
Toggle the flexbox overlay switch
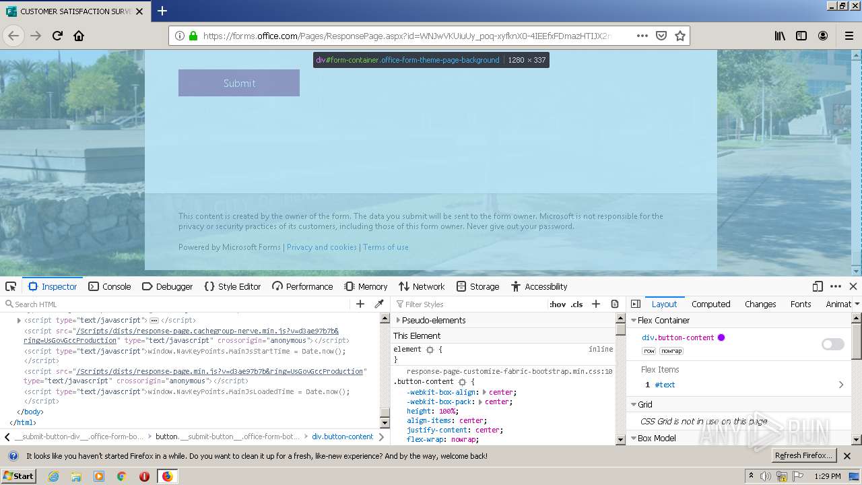pos(833,344)
